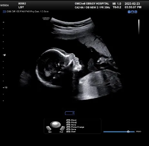Click the P1 key icon beside Print1
The width and height of the screenshot is (149, 146).
tap(68, 120)
